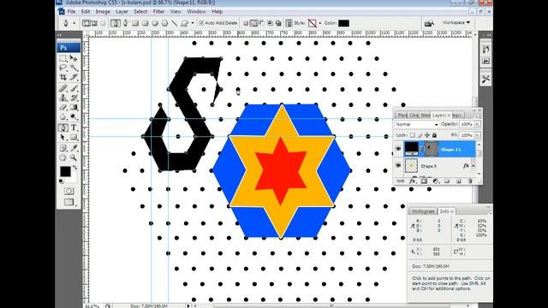
Task: Switch to the Histogram tab
Action: [423, 211]
